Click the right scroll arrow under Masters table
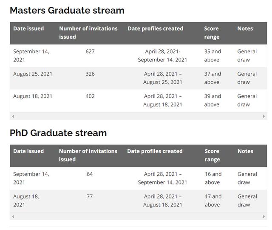Screen dimensions: 272x230 coord(264,116)
